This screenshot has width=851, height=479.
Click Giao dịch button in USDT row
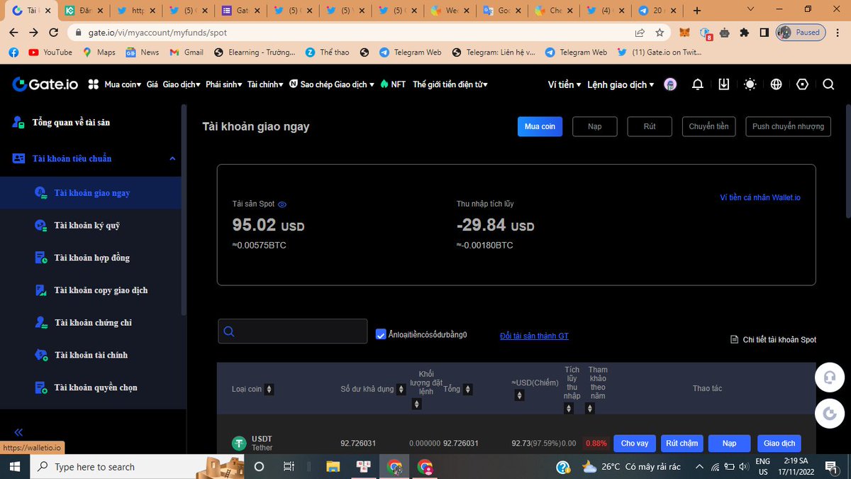(x=779, y=443)
